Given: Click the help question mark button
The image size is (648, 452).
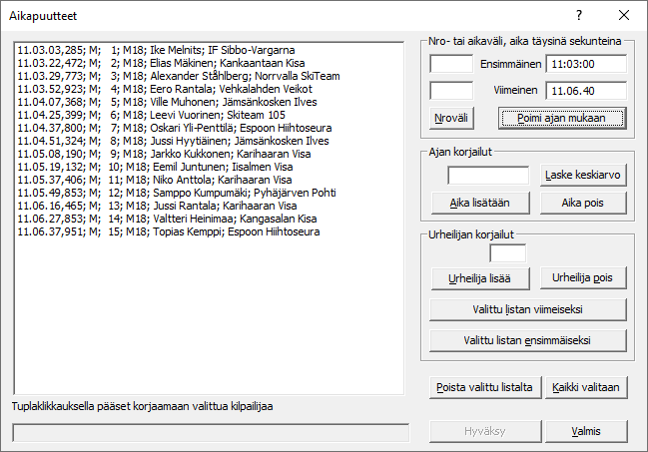Looking at the screenshot, I should coord(579,15).
